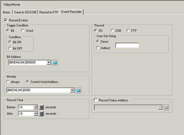
Task: Open keypad icon for Before seconds
Action: [41, 107]
